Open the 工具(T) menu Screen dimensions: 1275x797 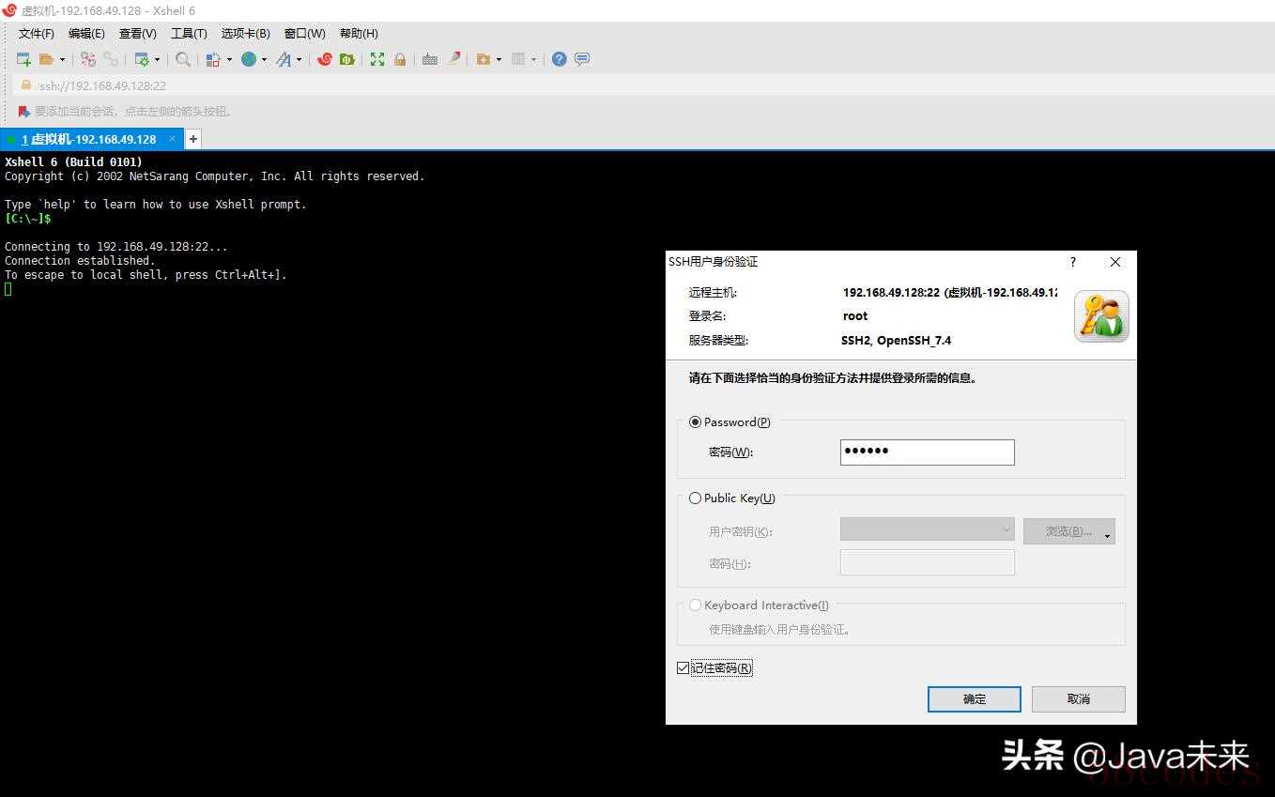point(189,34)
